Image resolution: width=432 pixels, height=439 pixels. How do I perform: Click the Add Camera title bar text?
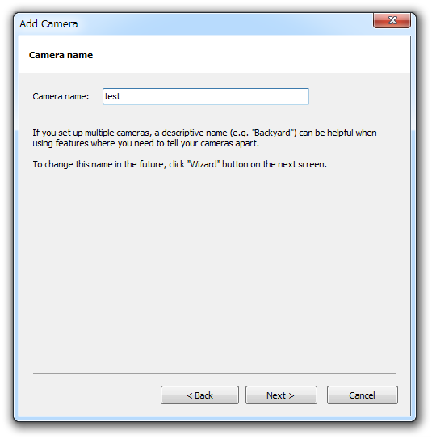(48, 23)
